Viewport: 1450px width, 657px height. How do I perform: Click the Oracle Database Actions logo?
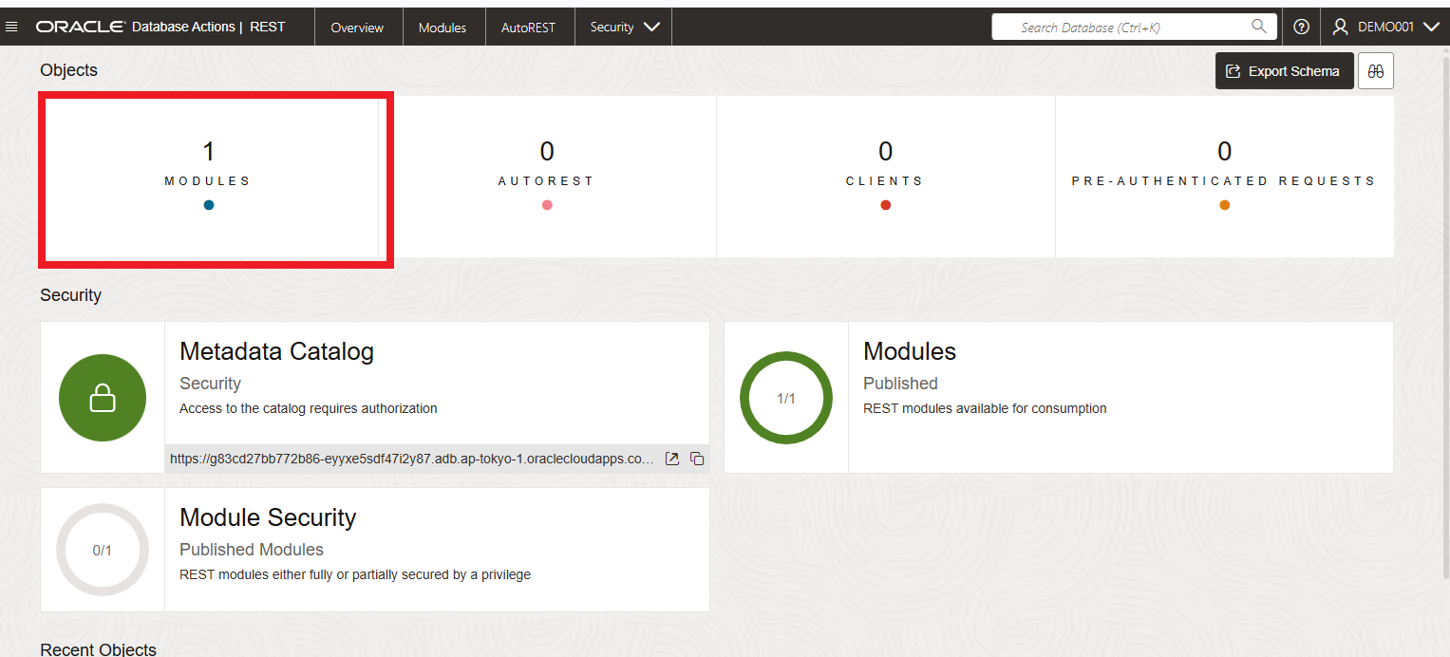(136, 28)
